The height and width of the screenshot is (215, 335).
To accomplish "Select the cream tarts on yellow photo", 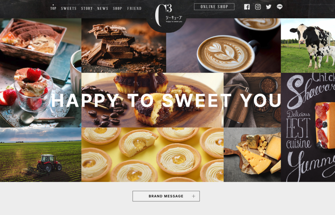I will click(x=152, y=155).
